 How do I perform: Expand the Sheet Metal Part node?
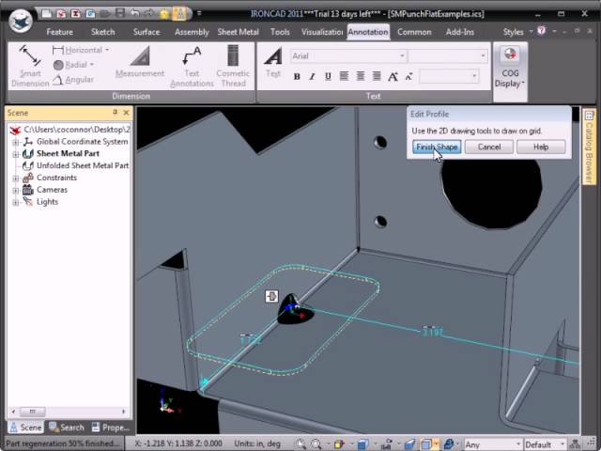click(15, 154)
